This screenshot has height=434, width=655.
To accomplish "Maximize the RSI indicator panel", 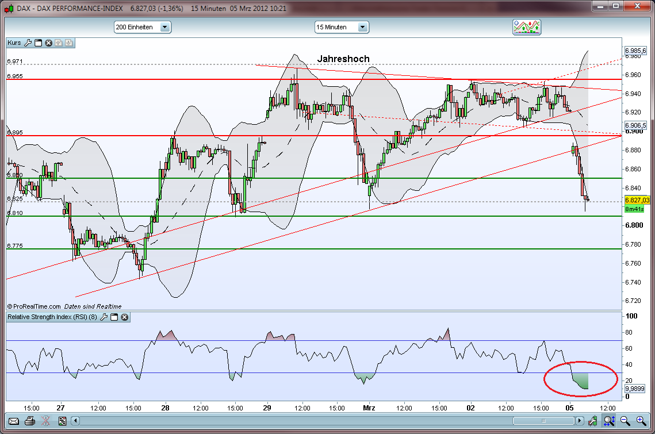I will (x=114, y=317).
